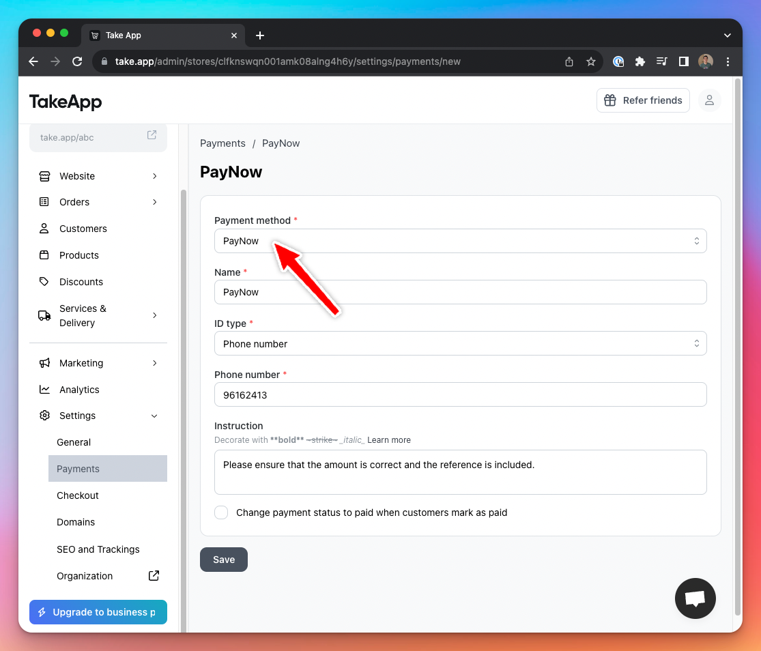
Task: Toggle the browser side panel icon
Action: click(683, 61)
